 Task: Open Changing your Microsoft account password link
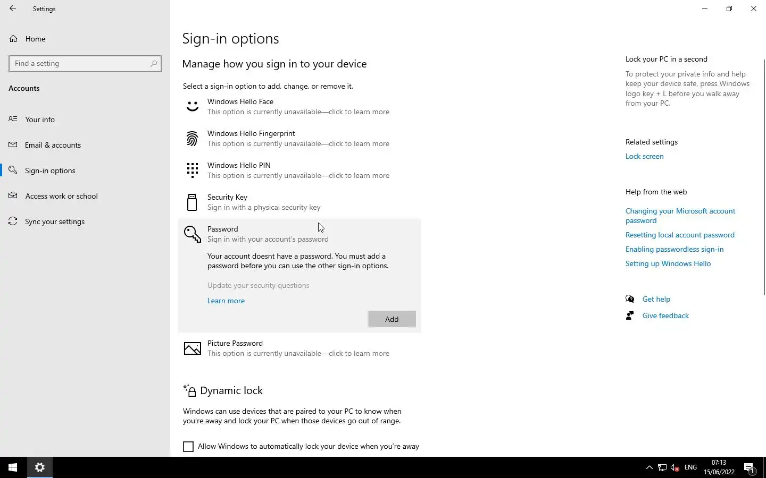coord(680,216)
